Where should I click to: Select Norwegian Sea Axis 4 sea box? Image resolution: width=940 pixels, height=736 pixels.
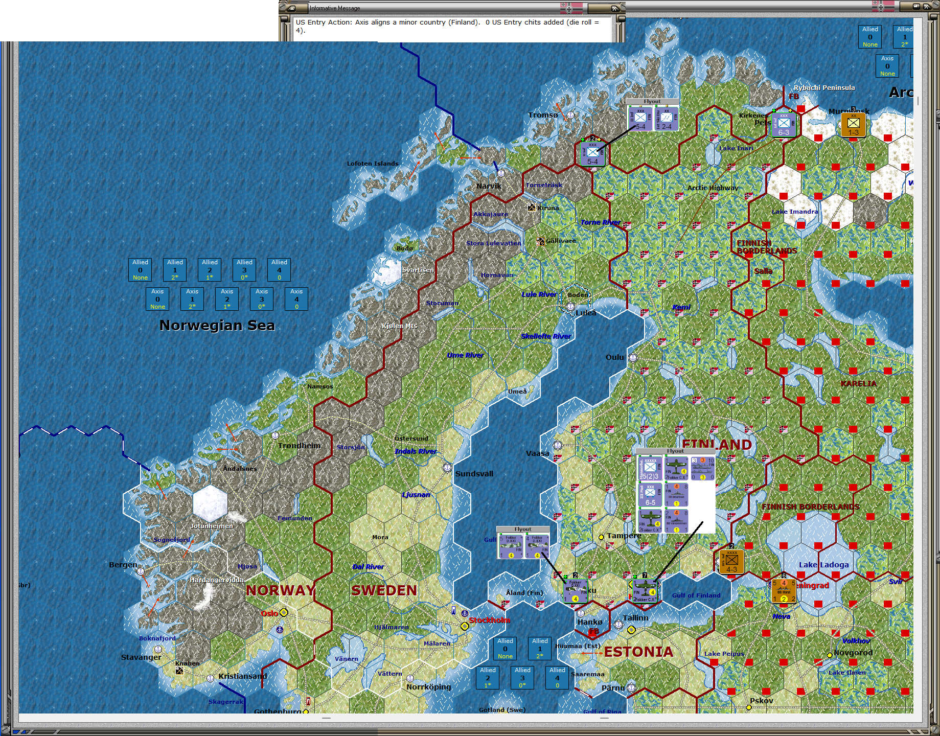click(296, 298)
